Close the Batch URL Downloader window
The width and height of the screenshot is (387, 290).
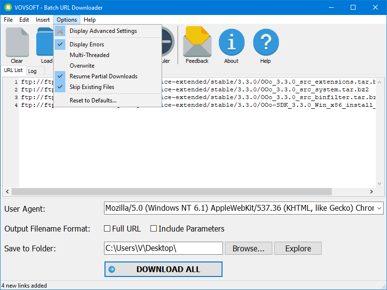pos(375,7)
